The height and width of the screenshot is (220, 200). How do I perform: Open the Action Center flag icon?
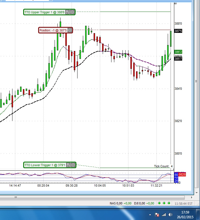coord(157,215)
